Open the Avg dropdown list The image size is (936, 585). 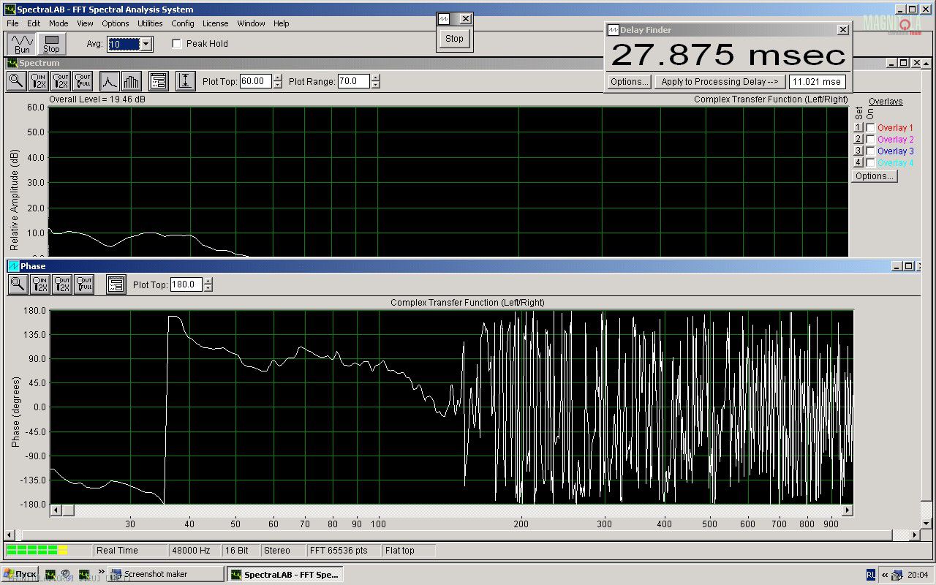click(x=146, y=45)
